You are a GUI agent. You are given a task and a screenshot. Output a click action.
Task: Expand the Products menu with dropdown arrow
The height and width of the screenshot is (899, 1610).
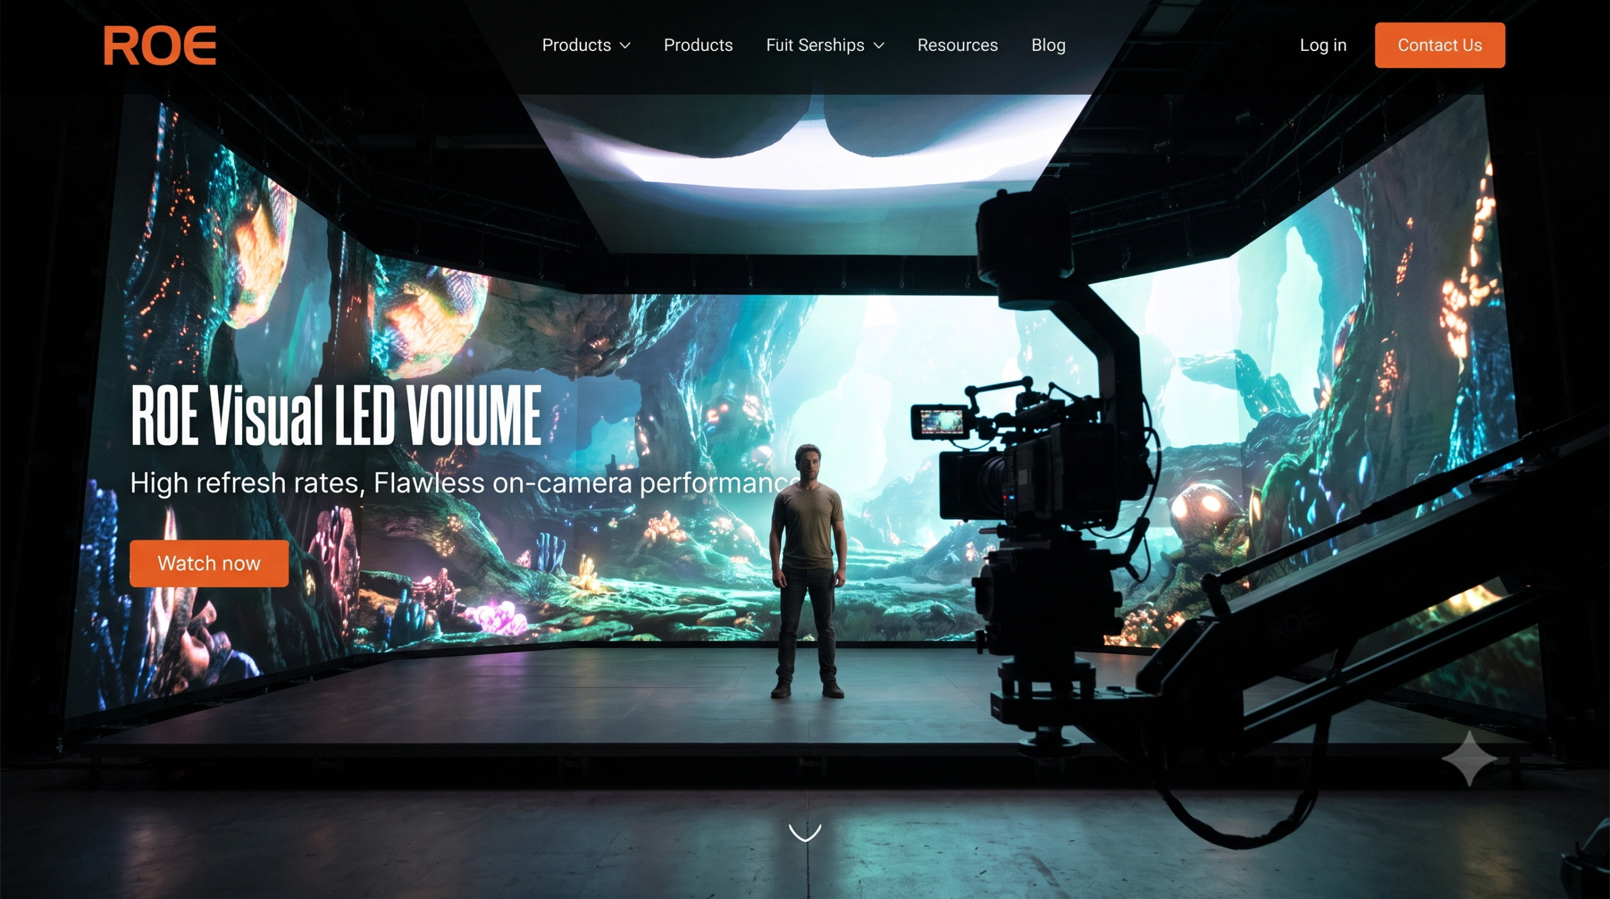coord(586,45)
